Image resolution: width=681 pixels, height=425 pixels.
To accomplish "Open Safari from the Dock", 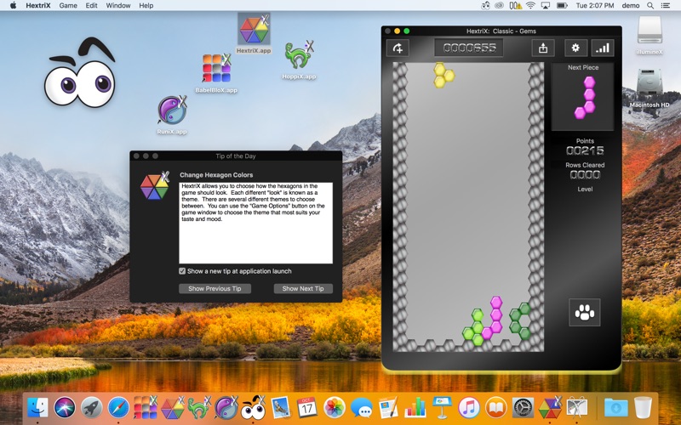I will [118, 408].
